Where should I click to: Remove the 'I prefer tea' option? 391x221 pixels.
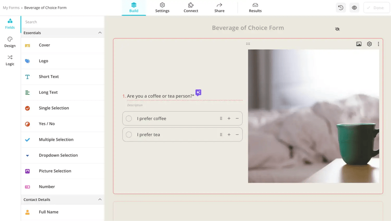237,135
